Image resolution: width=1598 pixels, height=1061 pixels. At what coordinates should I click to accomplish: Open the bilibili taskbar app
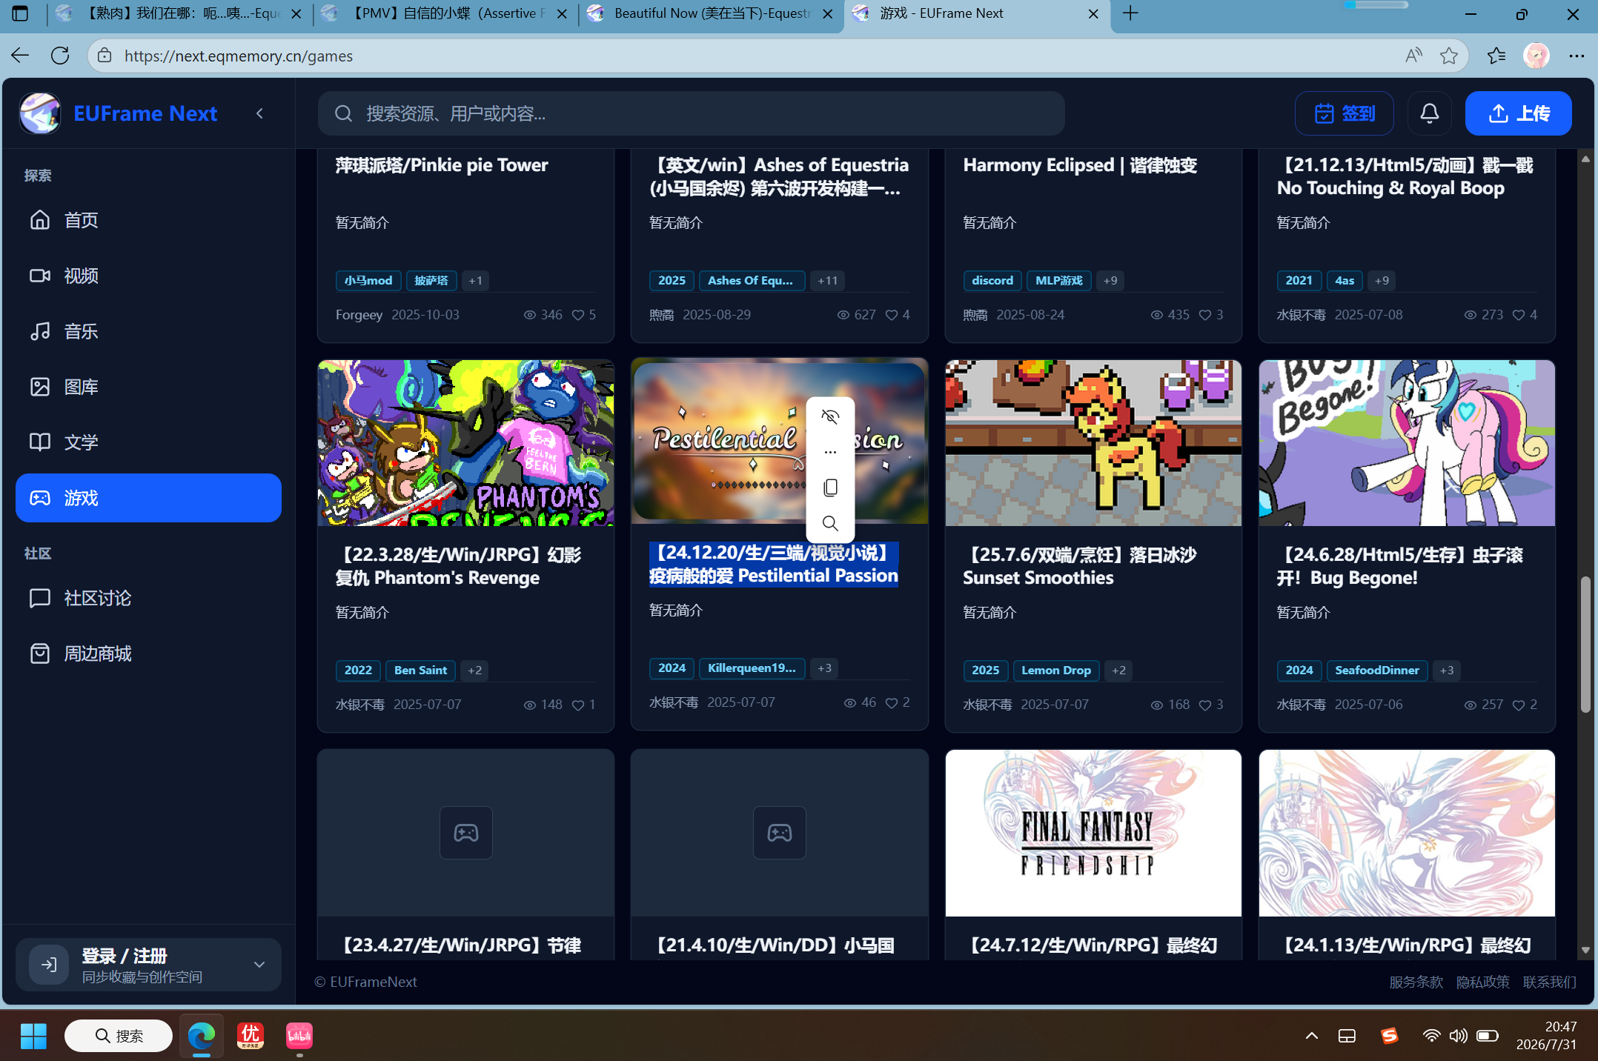299,1036
